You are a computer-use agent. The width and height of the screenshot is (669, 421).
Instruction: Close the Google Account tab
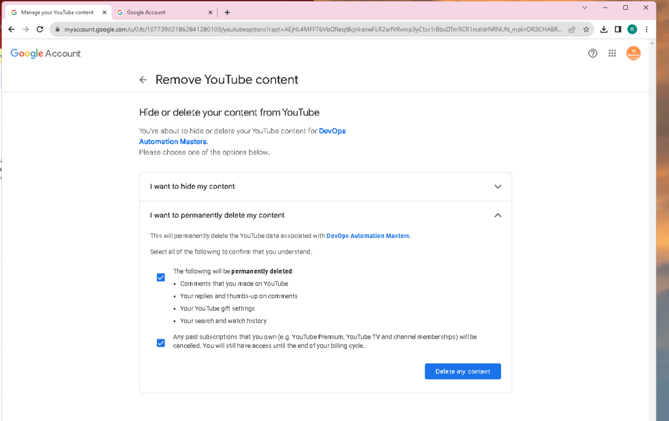210,12
